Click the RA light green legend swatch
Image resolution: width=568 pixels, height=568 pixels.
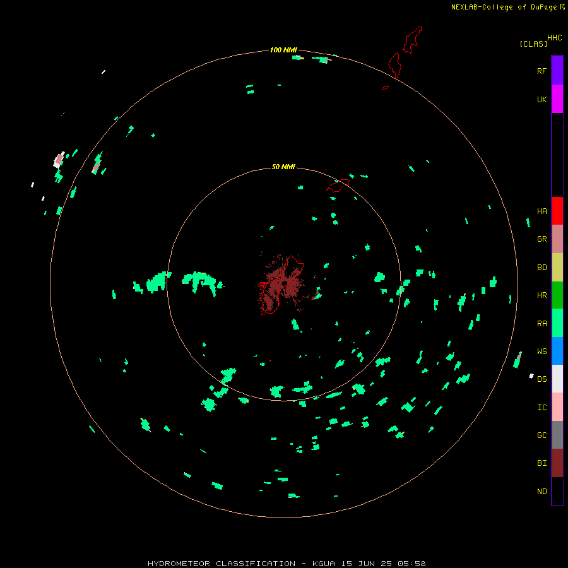pos(557,323)
